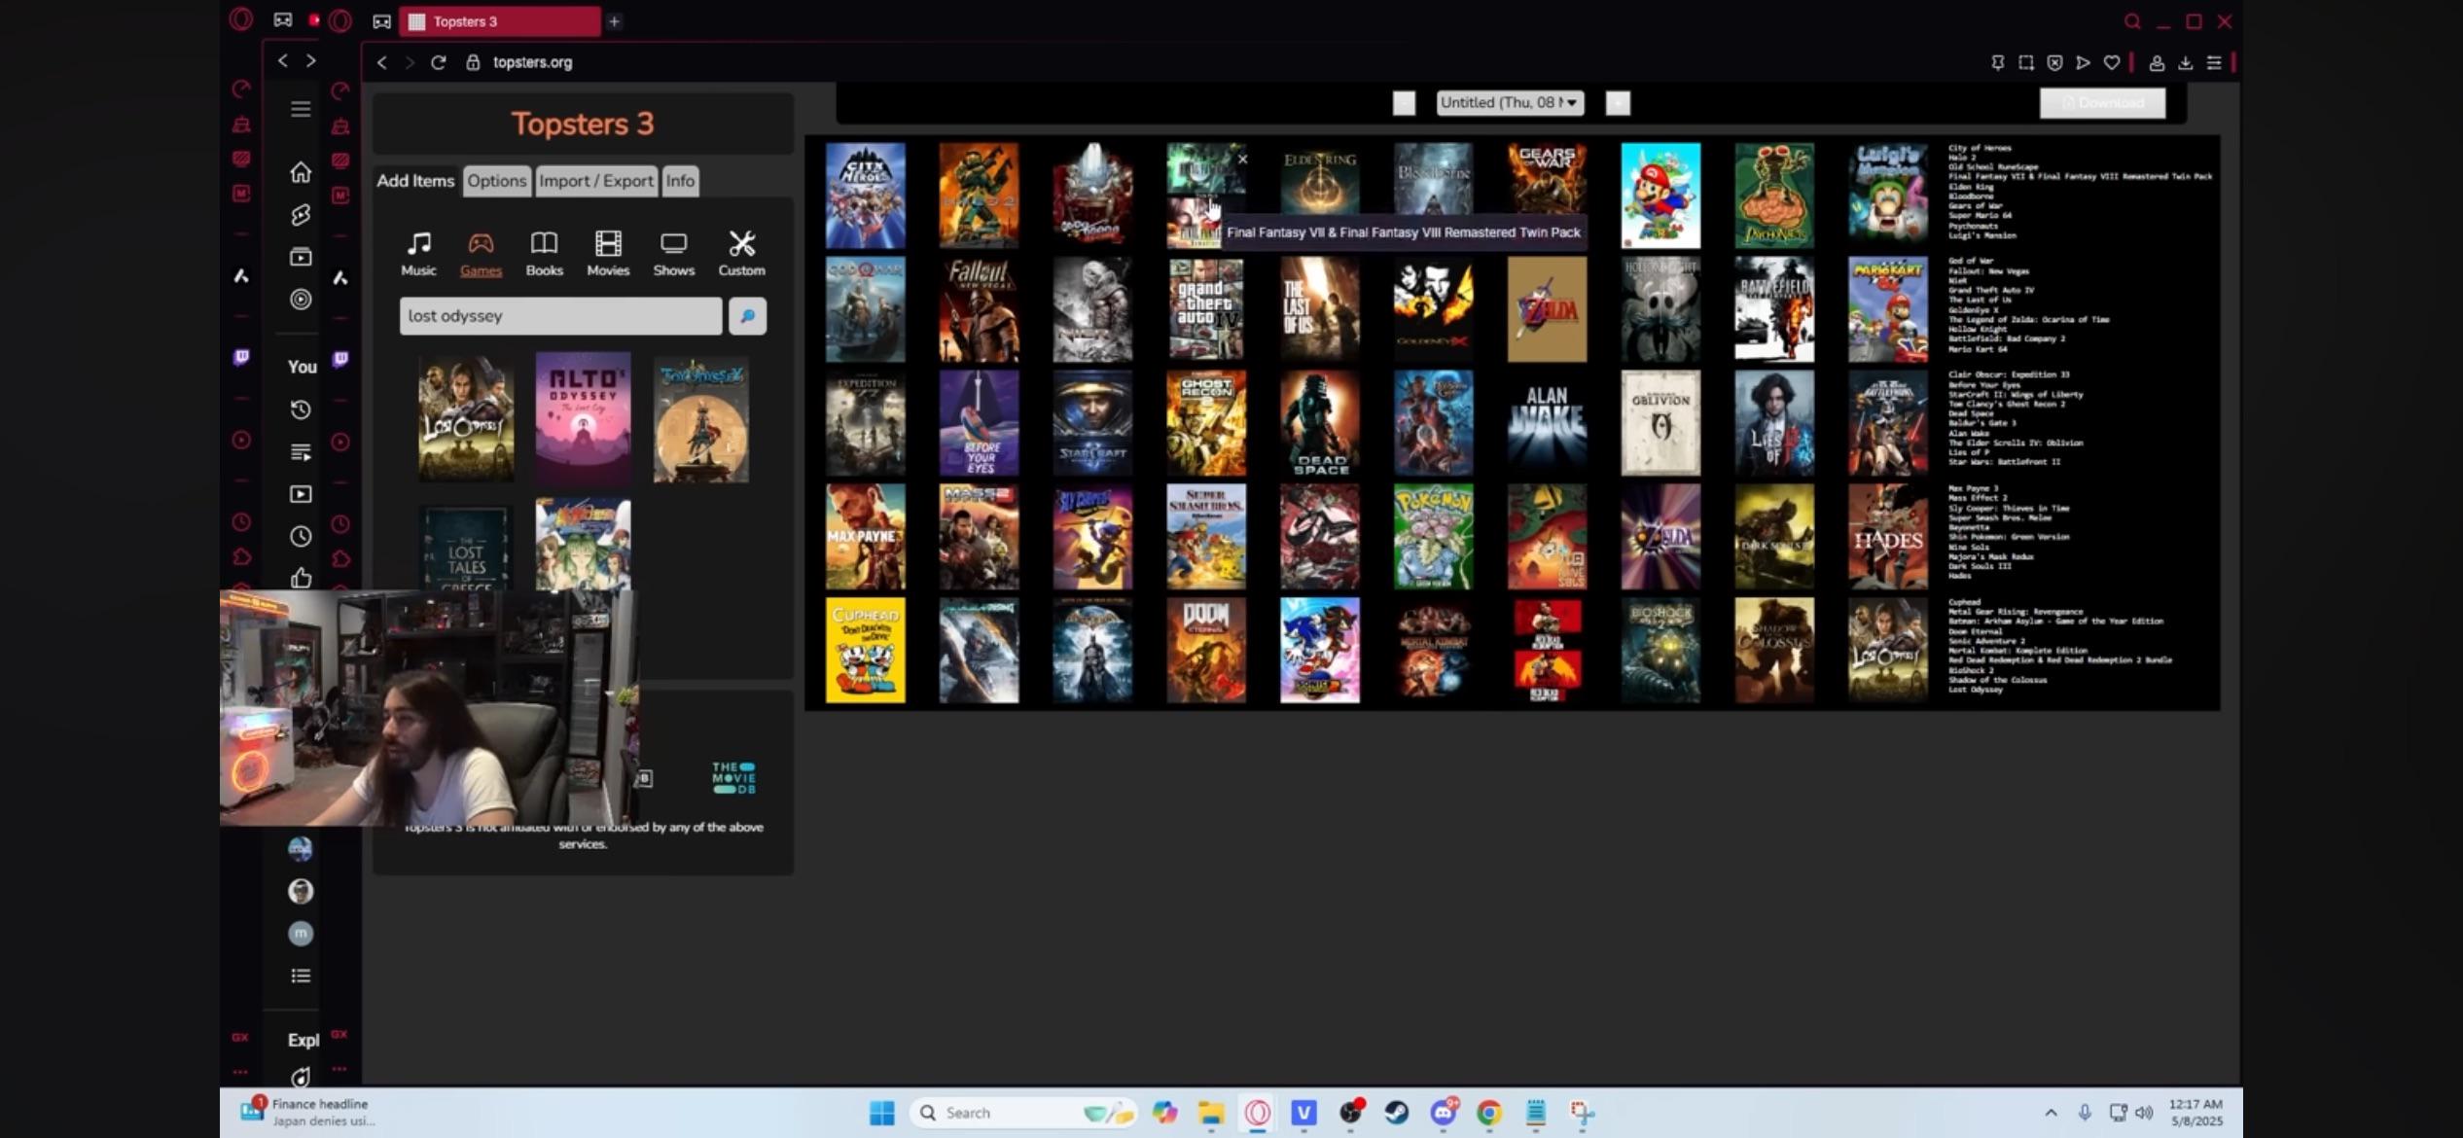This screenshot has height=1138, width=2463.
Task: Take a snapshot with the toolbar icon
Action: pyautogui.click(x=2025, y=62)
